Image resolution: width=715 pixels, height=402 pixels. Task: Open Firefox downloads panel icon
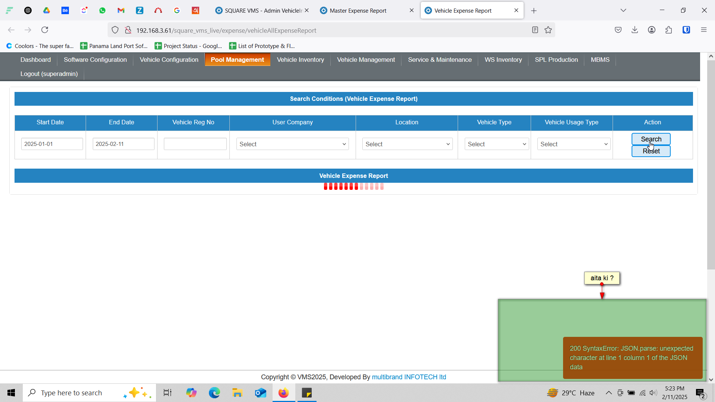pos(635,30)
